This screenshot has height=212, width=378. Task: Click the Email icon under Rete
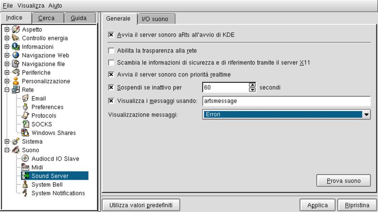(25, 99)
